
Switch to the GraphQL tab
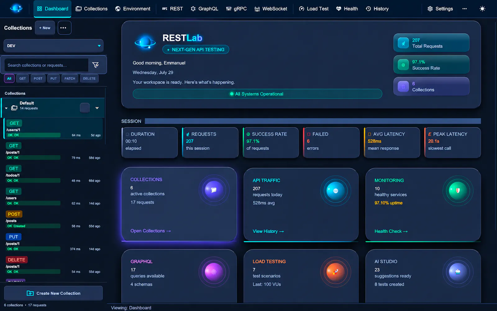[204, 9]
